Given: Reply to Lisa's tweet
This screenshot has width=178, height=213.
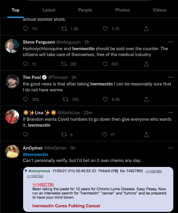Looking at the screenshot, I should [26, 134].
